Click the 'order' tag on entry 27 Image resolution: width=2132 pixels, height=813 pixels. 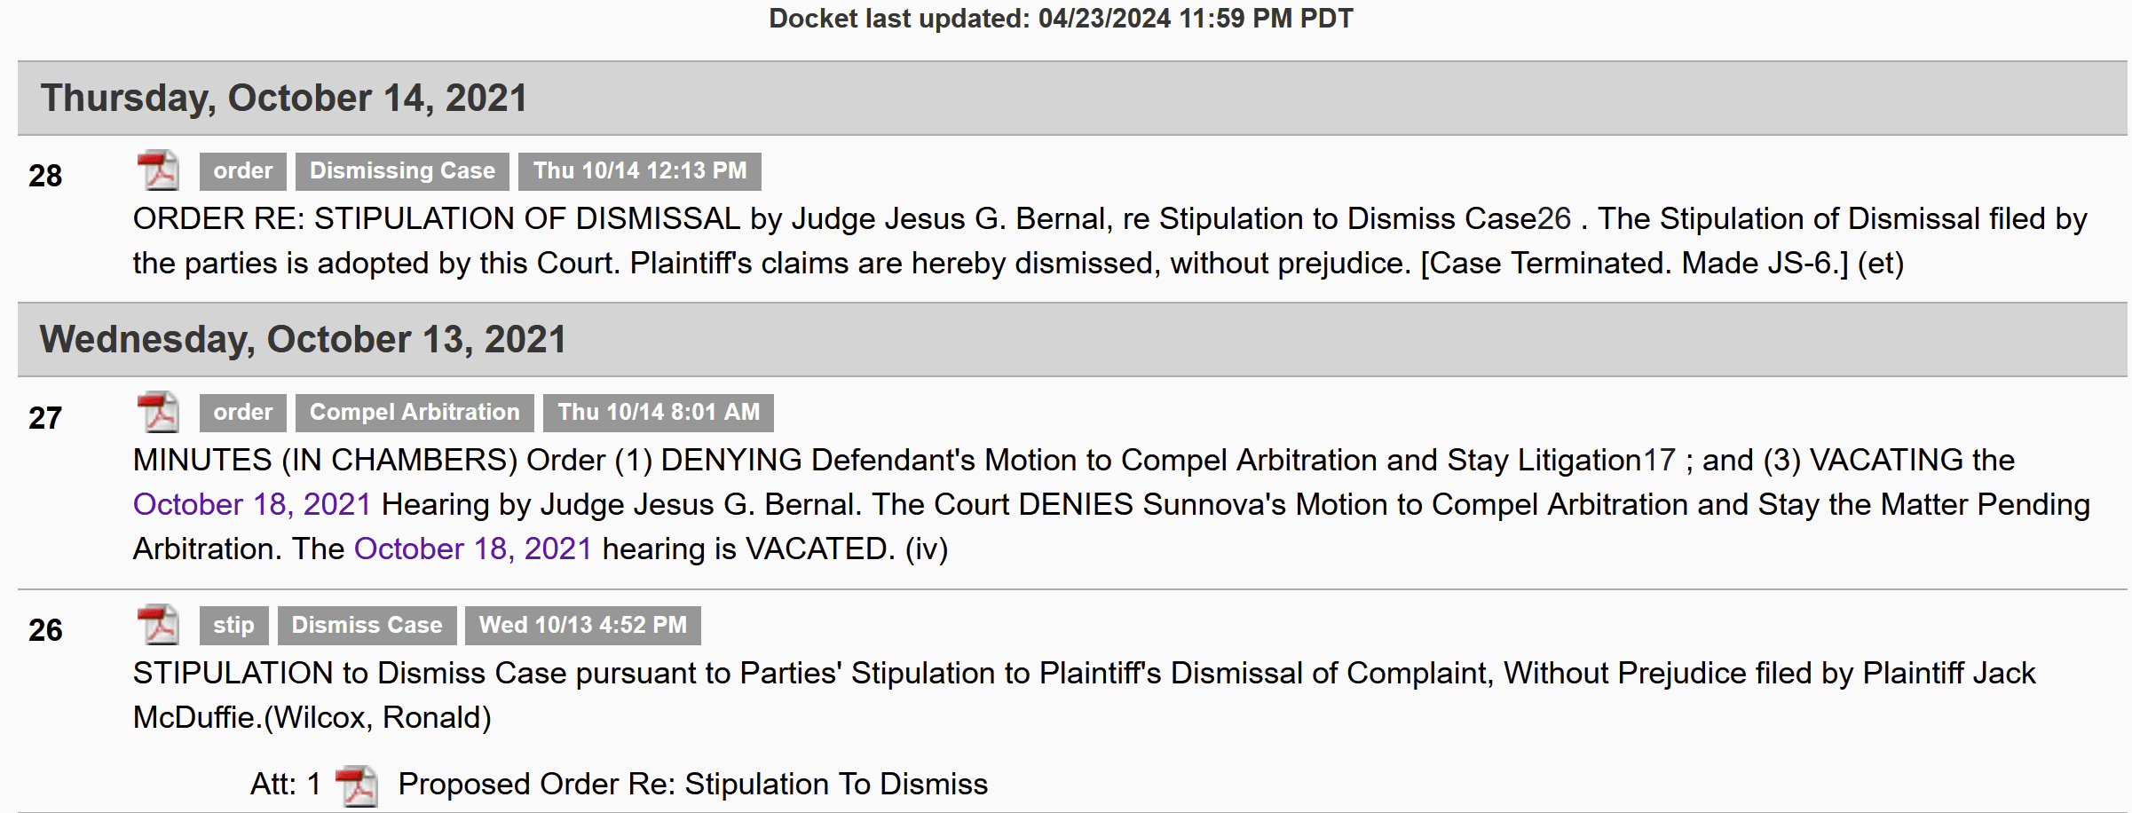pos(242,413)
